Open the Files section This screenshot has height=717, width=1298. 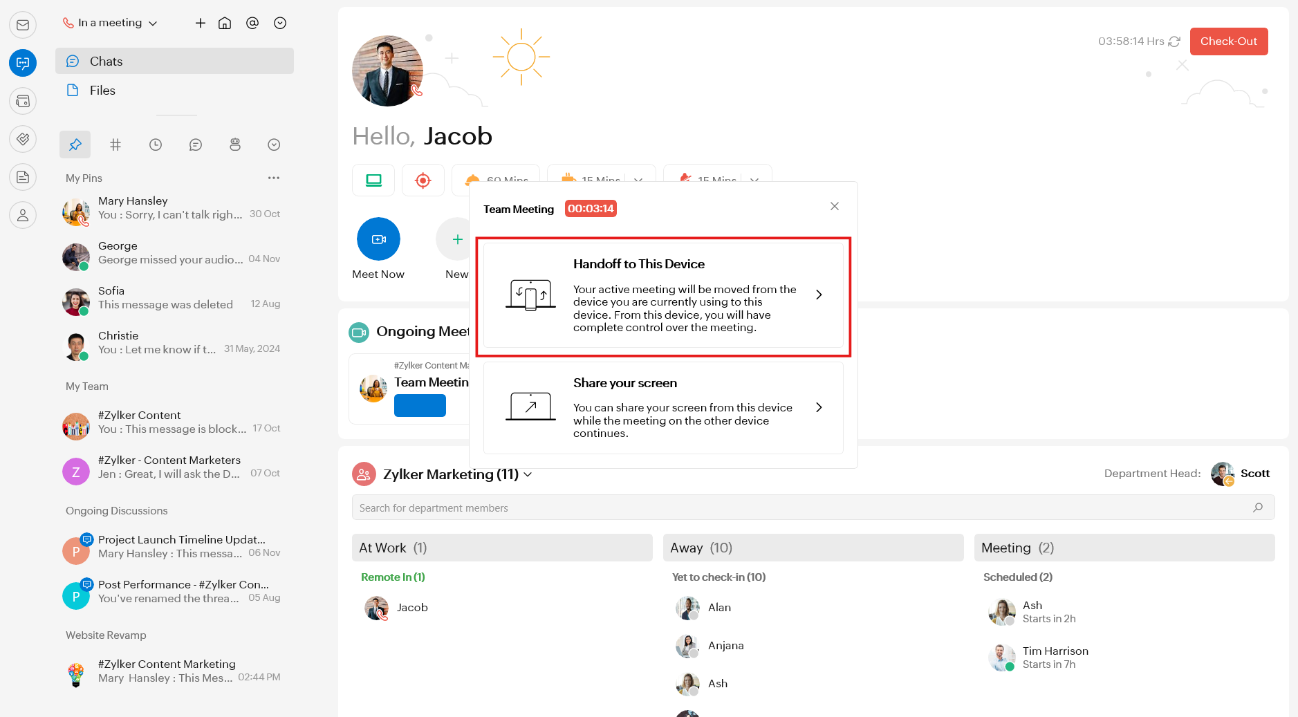click(174, 90)
